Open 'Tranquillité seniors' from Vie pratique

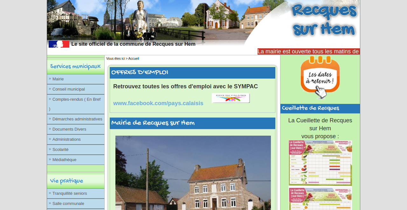pyautogui.click(x=70, y=193)
